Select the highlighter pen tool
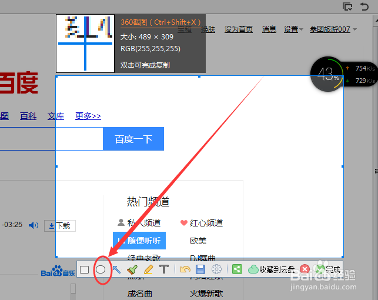Screen dimensions: 378x300 (148, 269)
